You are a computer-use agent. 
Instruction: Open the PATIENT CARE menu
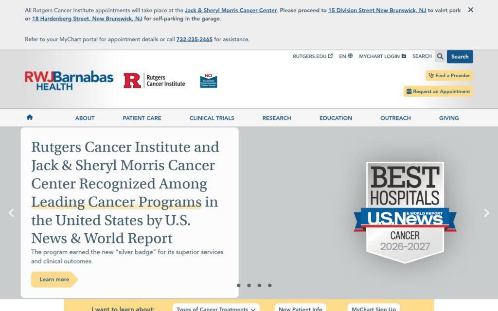pos(142,118)
